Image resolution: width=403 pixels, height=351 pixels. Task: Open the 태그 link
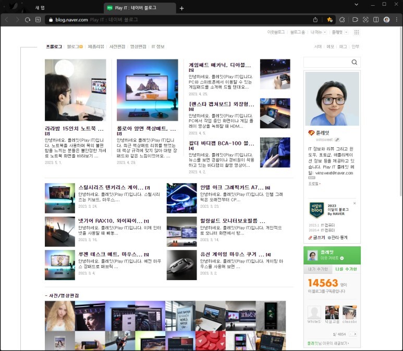tap(343, 46)
